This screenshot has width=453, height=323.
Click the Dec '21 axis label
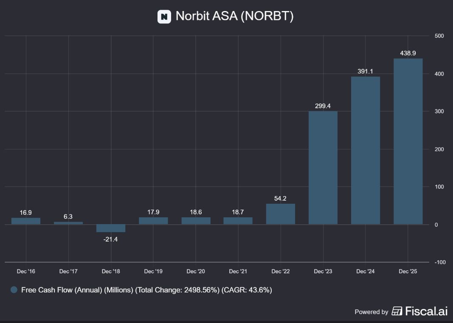(x=238, y=271)
